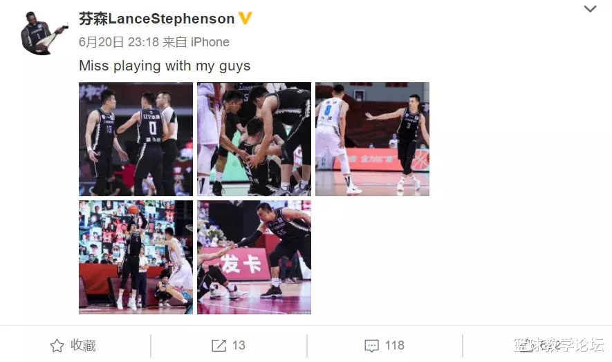612x362 pixels.
Task: Click the 篮球教学论坛 watermark
Action: tap(559, 345)
